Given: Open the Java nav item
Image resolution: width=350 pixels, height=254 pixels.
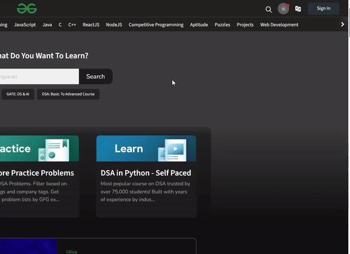Looking at the screenshot, I should (x=47, y=24).
